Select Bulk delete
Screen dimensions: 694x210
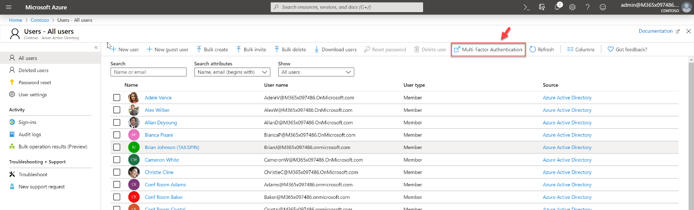(x=290, y=49)
